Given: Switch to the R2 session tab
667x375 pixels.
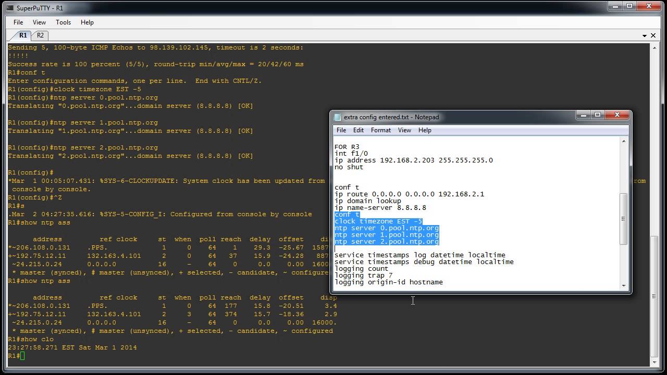Looking at the screenshot, I should (40, 35).
